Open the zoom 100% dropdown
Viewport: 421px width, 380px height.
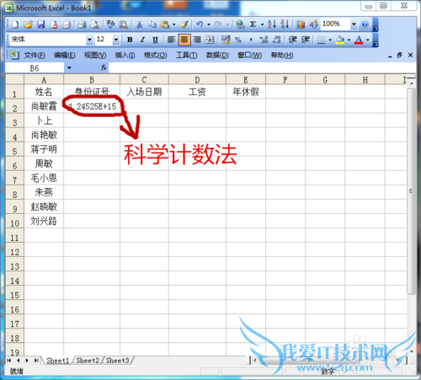click(354, 24)
